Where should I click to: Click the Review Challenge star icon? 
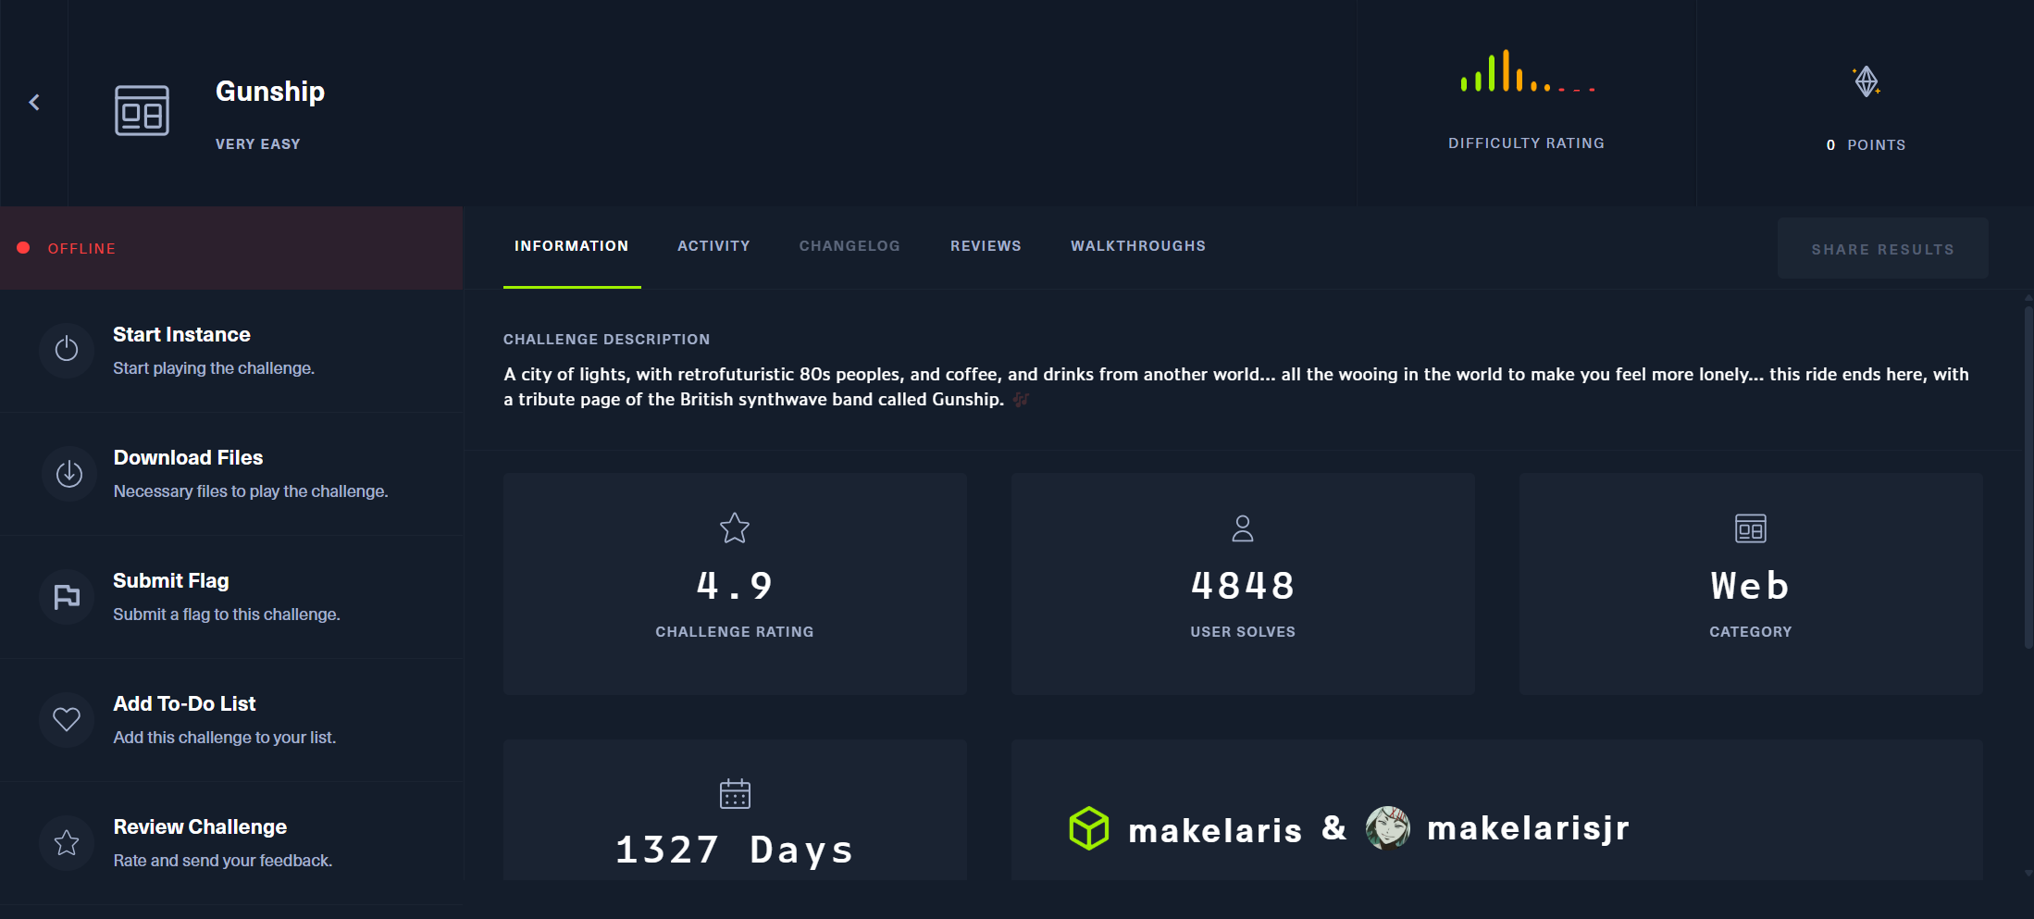[x=67, y=843]
